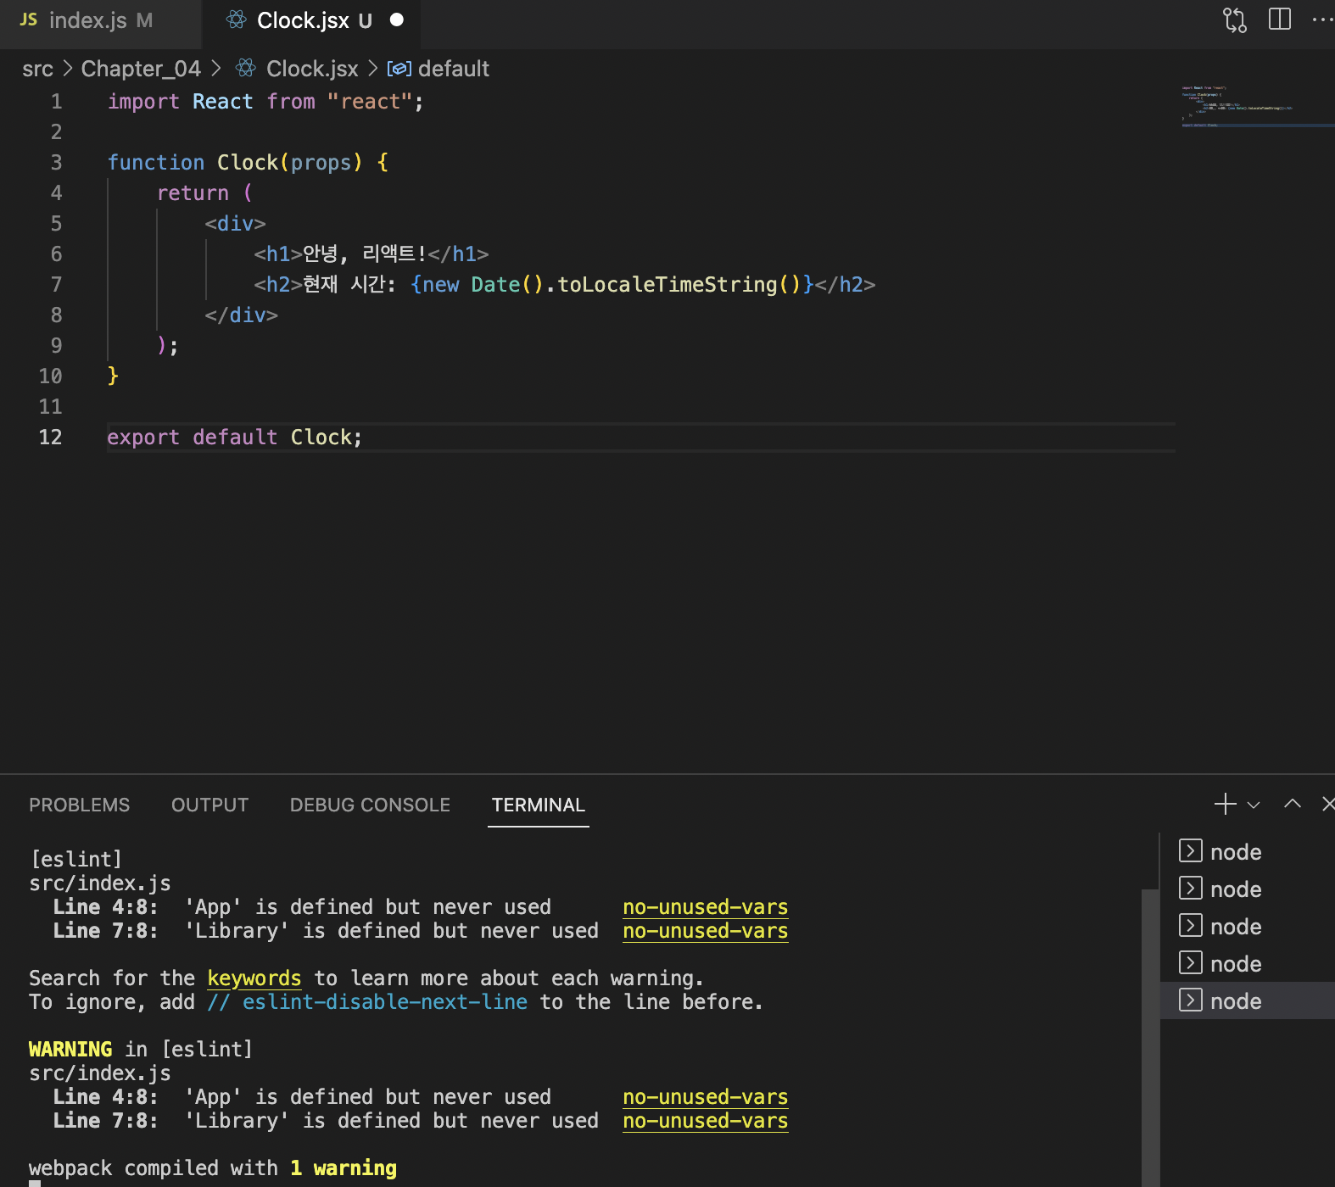Screen dimensions: 1335x1187
Task: Select the fourth node terminal in list
Action: coord(1247,963)
